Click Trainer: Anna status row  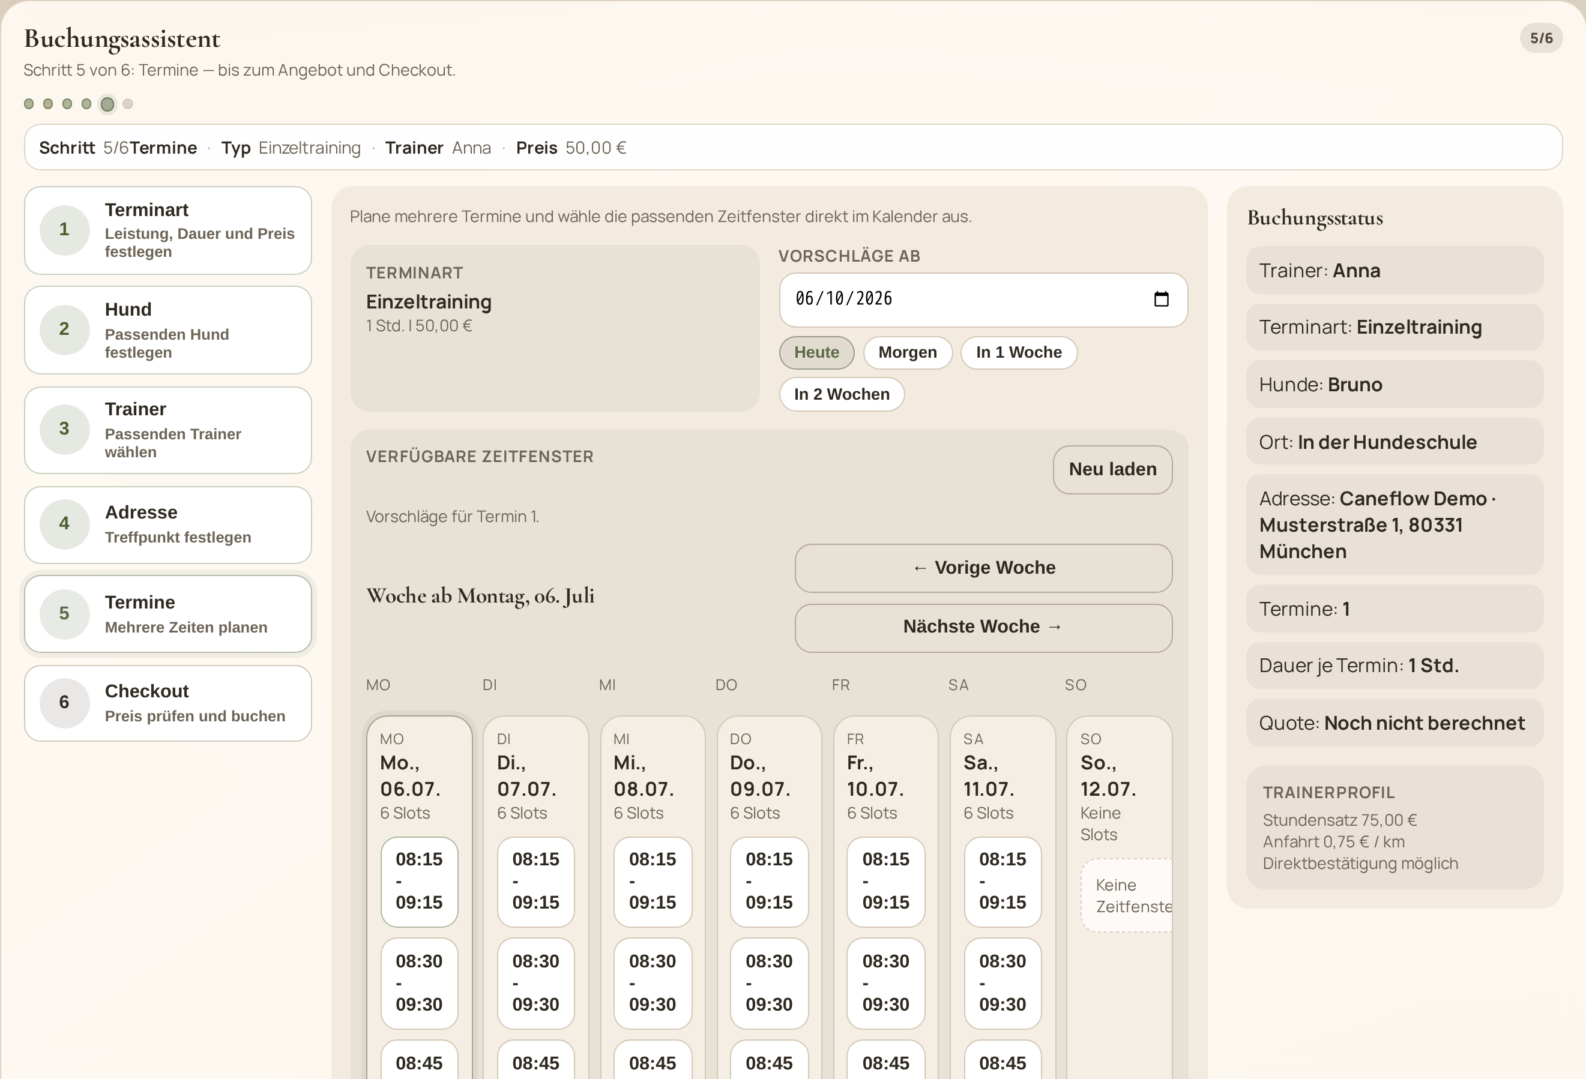click(x=1395, y=271)
